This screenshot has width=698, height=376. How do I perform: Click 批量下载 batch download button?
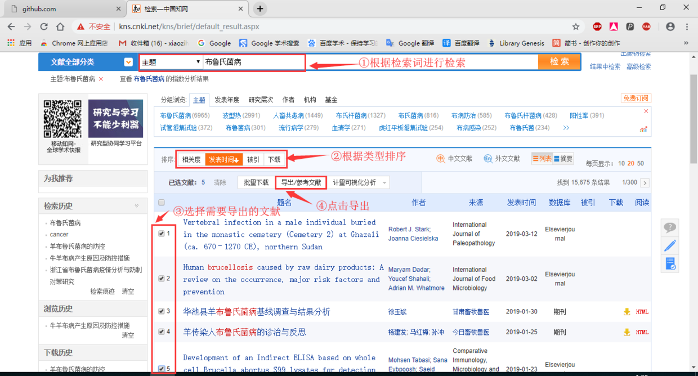point(256,182)
